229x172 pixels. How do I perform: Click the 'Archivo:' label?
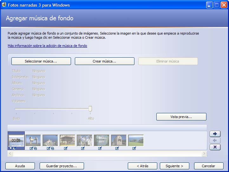pyautogui.click(x=18, y=95)
